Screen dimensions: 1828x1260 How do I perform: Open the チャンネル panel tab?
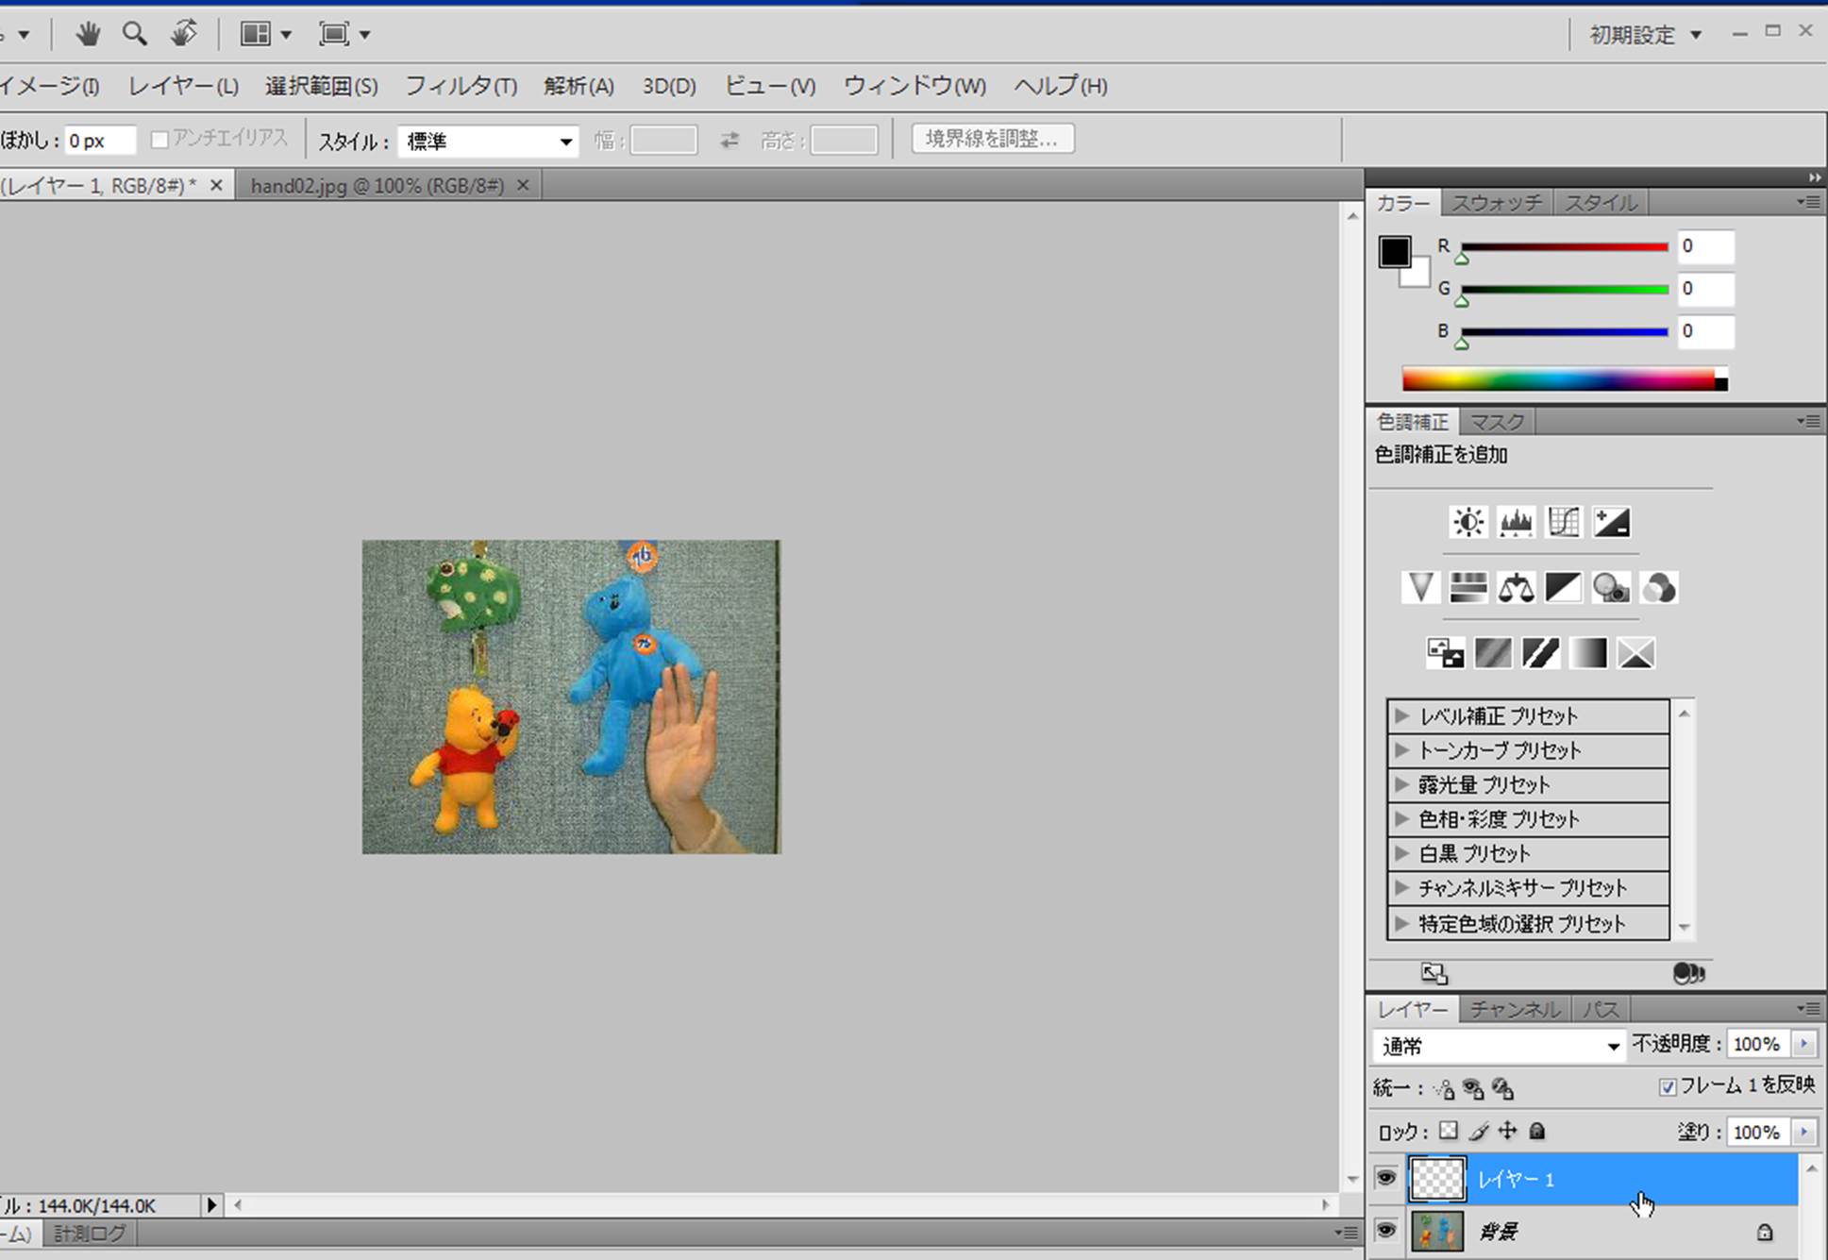point(1514,1009)
